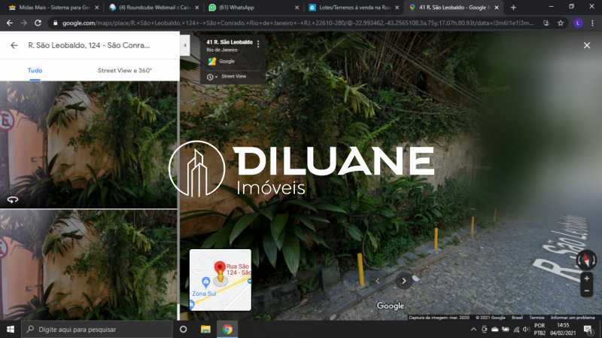Open the taskbar clock showing 14:55
This screenshot has height=338, width=602.
[563, 329]
